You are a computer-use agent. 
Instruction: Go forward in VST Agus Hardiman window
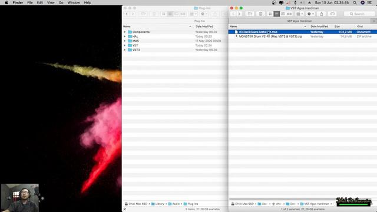(239, 14)
